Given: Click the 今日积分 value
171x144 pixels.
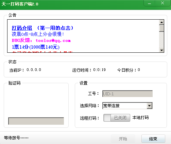Looking at the screenshot, I should click(x=139, y=70).
